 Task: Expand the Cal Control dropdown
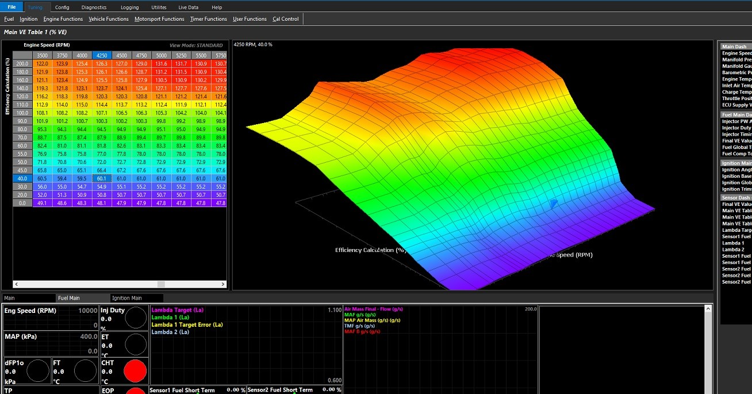coord(286,19)
